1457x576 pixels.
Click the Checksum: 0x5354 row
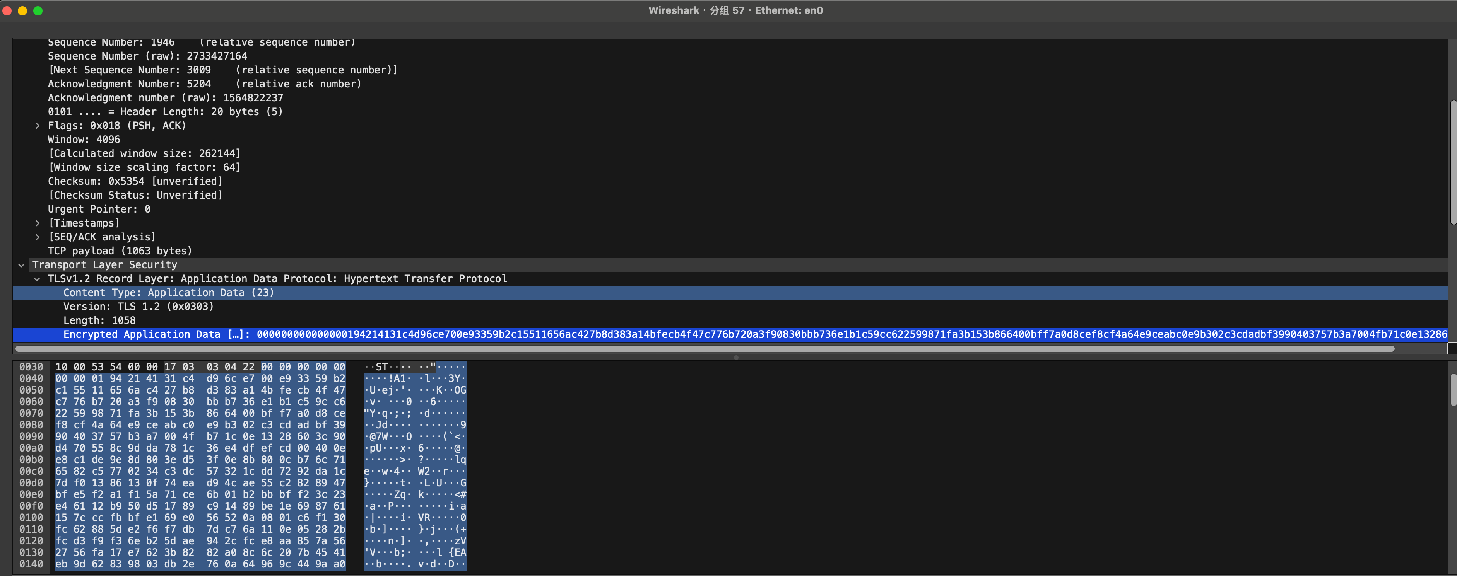click(135, 181)
